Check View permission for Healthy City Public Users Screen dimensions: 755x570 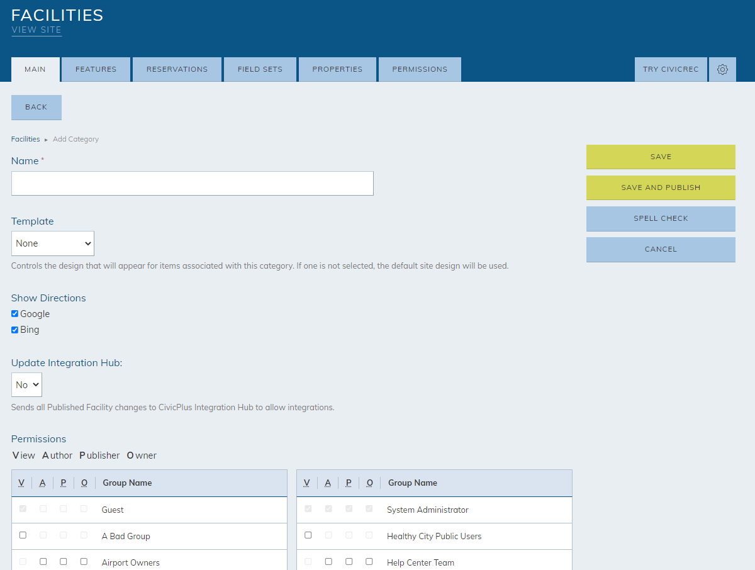[308, 535]
